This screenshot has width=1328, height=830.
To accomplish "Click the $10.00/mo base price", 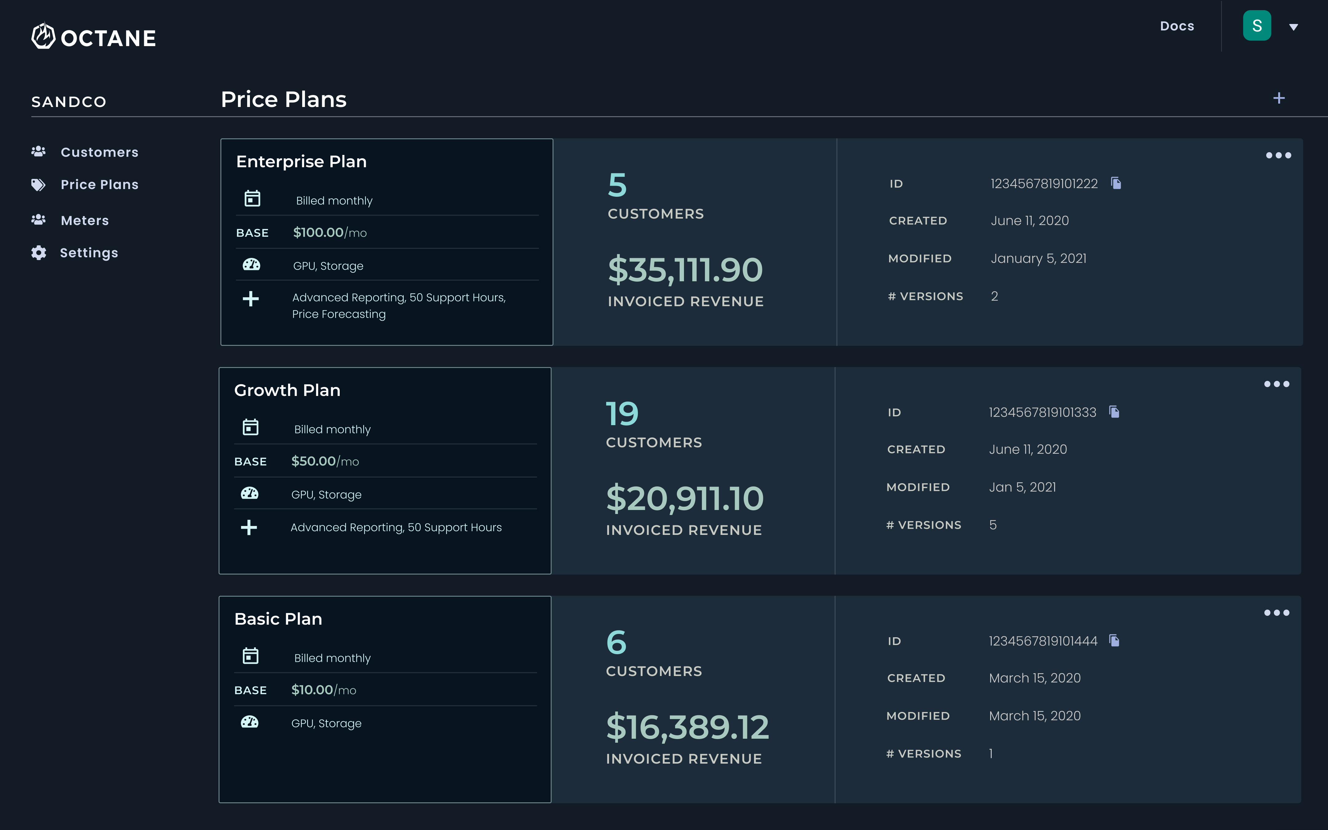I will coord(323,690).
